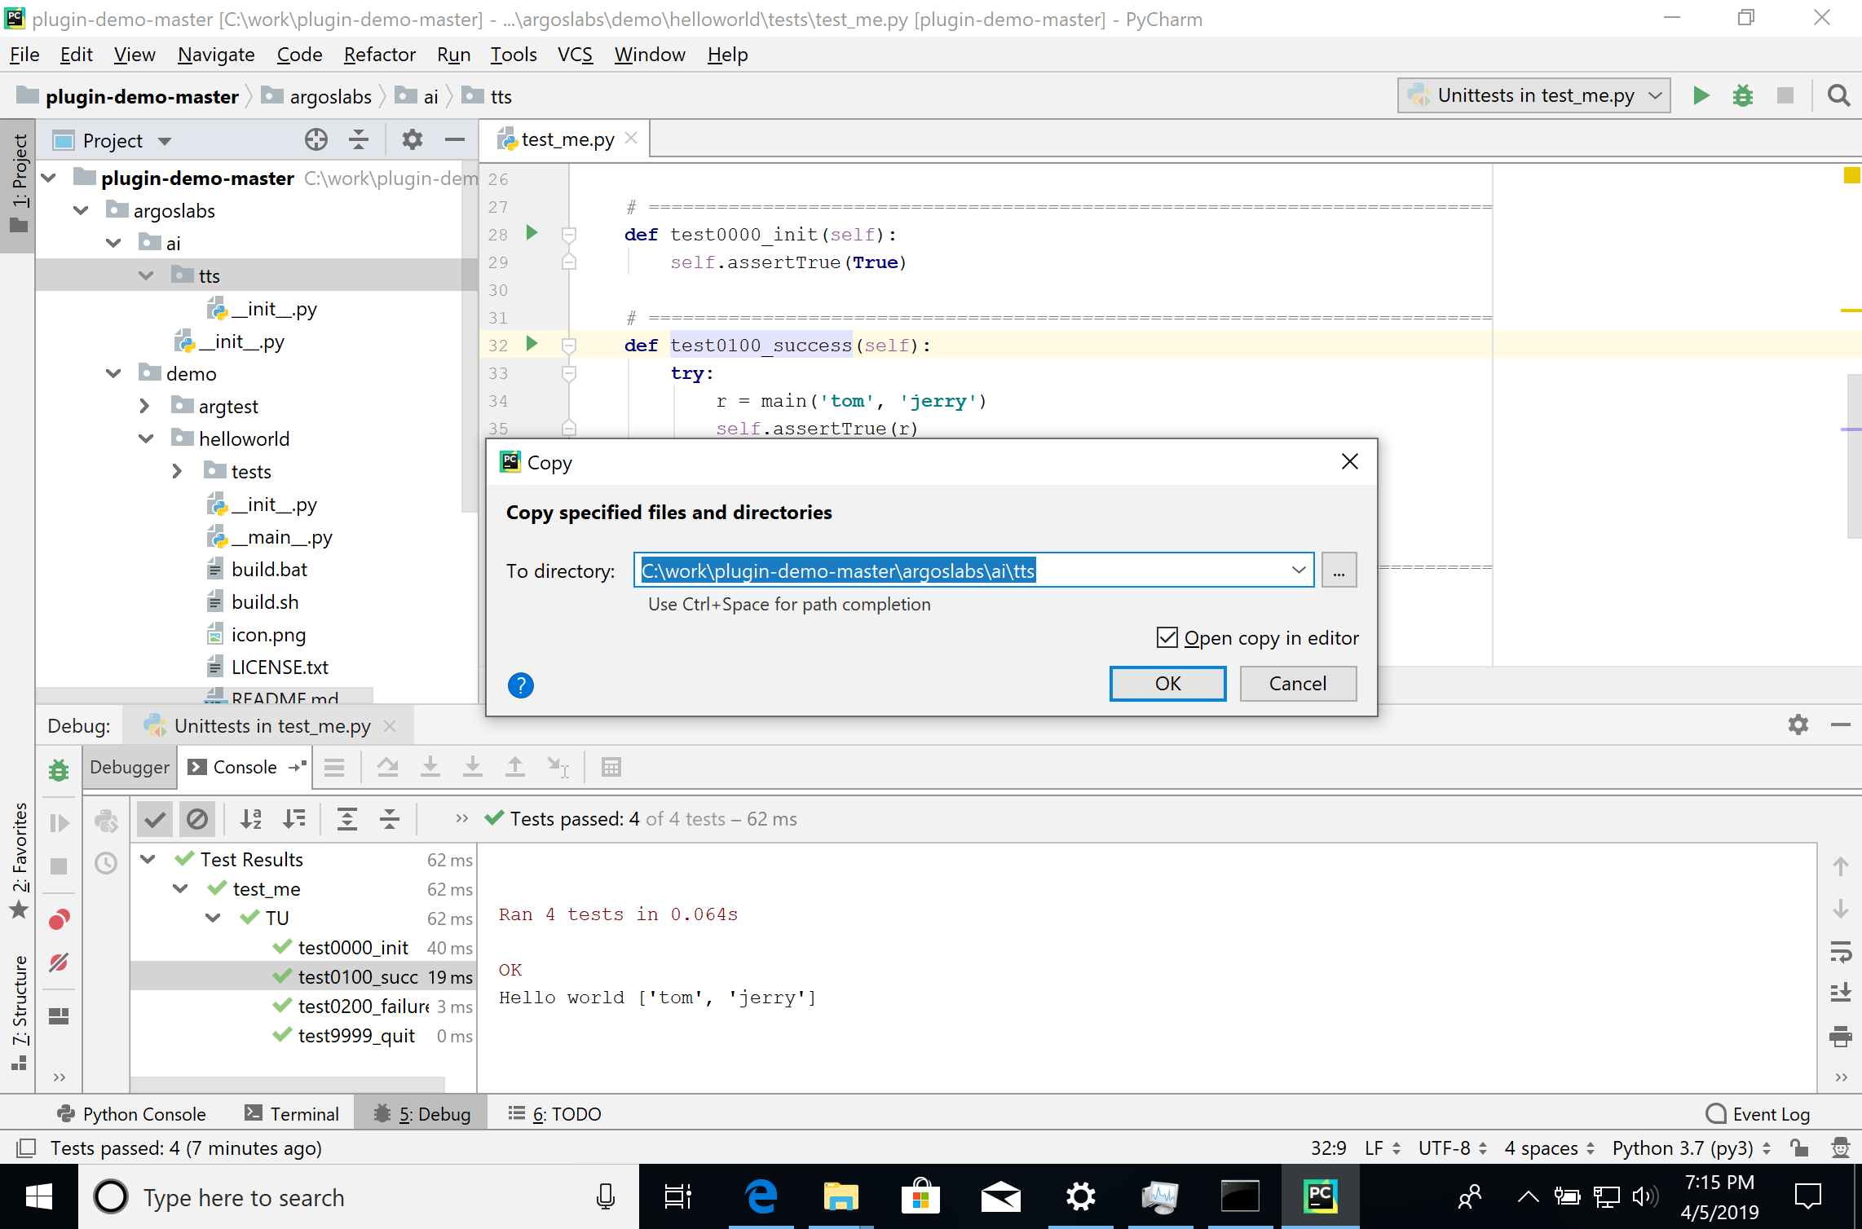The height and width of the screenshot is (1229, 1862).
Task: Toggle Show Passed tests checkmark button
Action: pos(155,819)
